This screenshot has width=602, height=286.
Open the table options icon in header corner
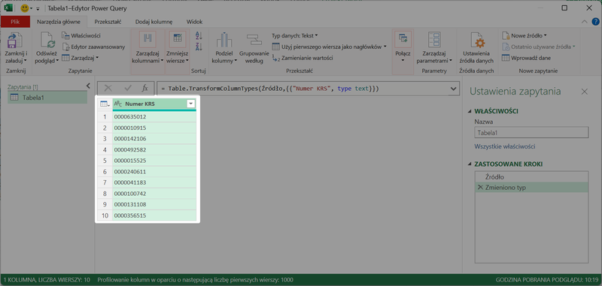tap(105, 104)
